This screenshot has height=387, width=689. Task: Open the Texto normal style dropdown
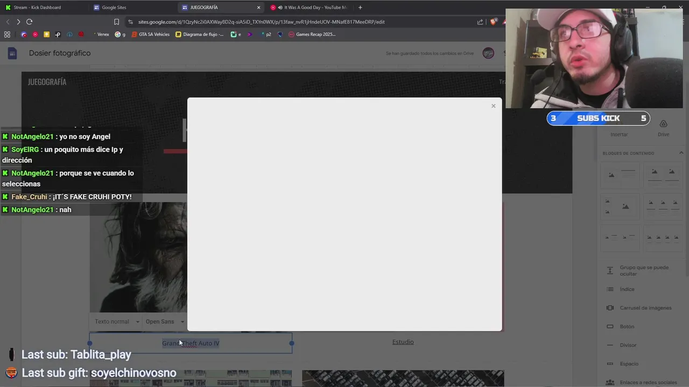117,321
